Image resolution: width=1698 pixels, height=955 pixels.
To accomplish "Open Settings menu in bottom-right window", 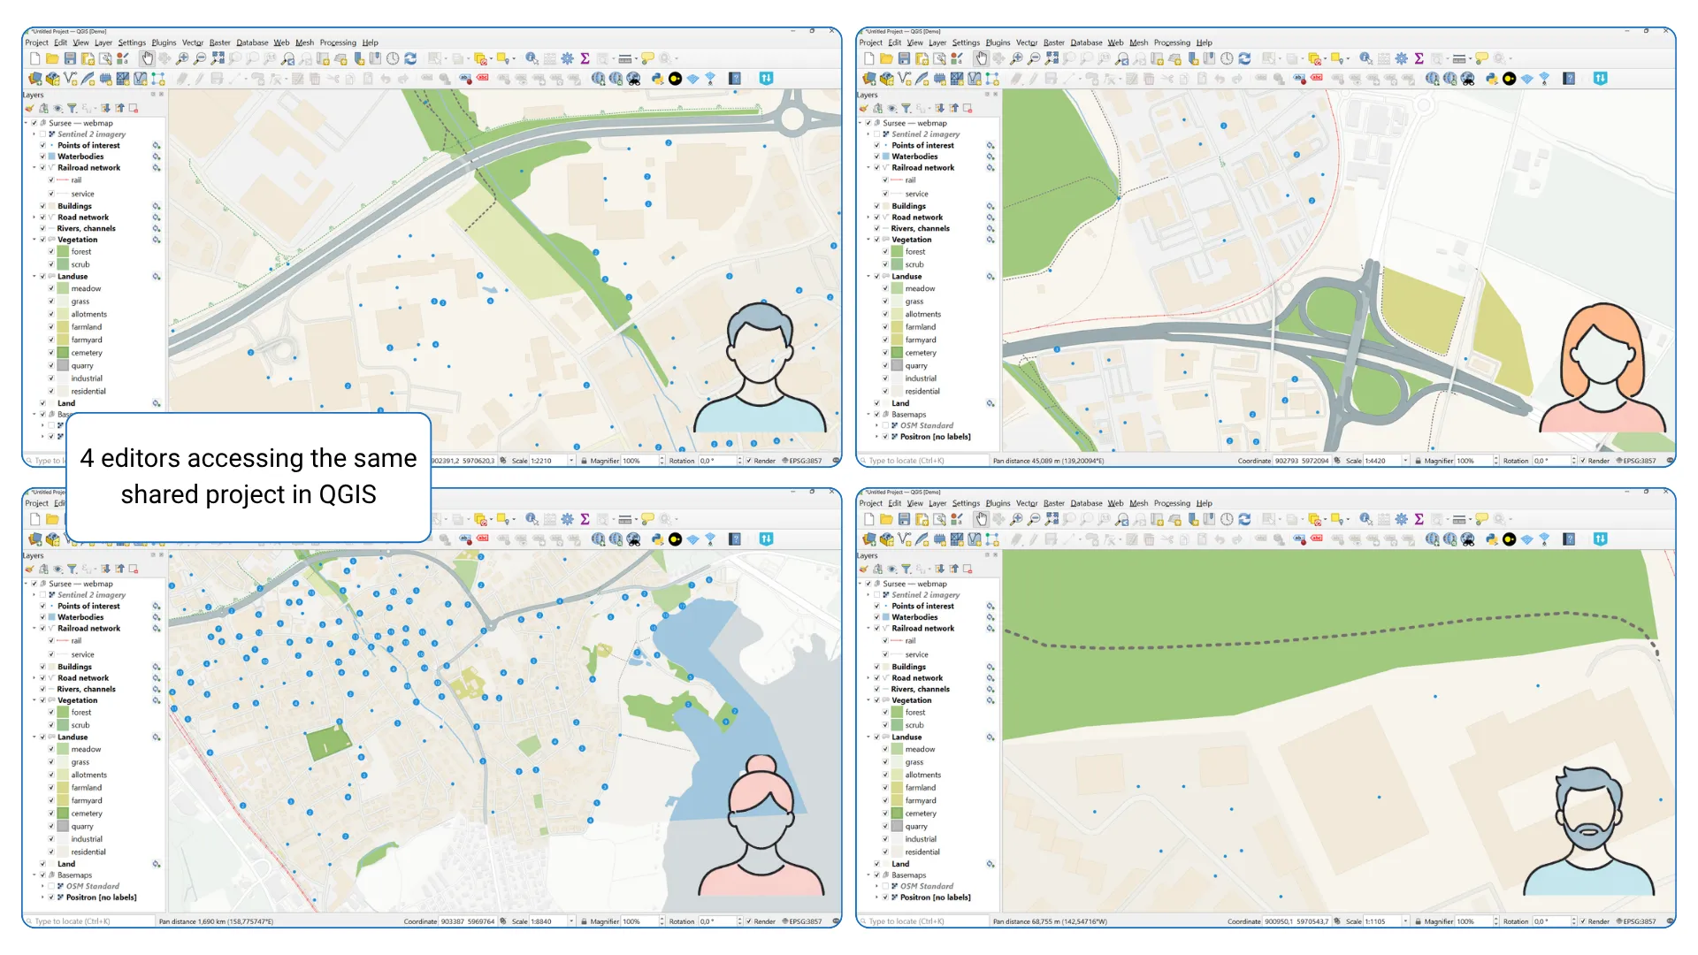I will [x=966, y=503].
